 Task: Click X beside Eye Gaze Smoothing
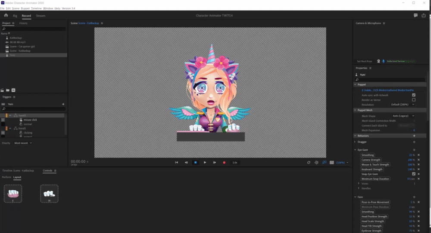point(419,155)
